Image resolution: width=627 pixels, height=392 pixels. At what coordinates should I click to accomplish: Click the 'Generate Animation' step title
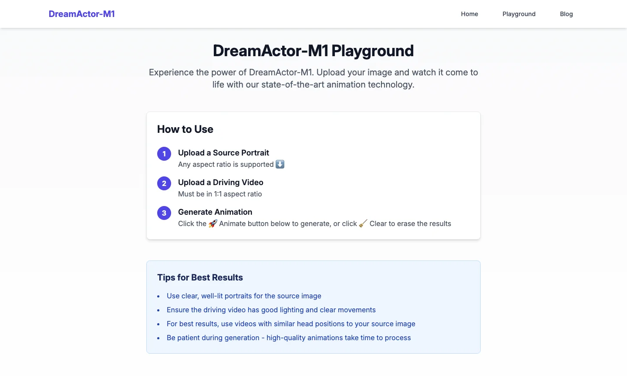point(215,212)
